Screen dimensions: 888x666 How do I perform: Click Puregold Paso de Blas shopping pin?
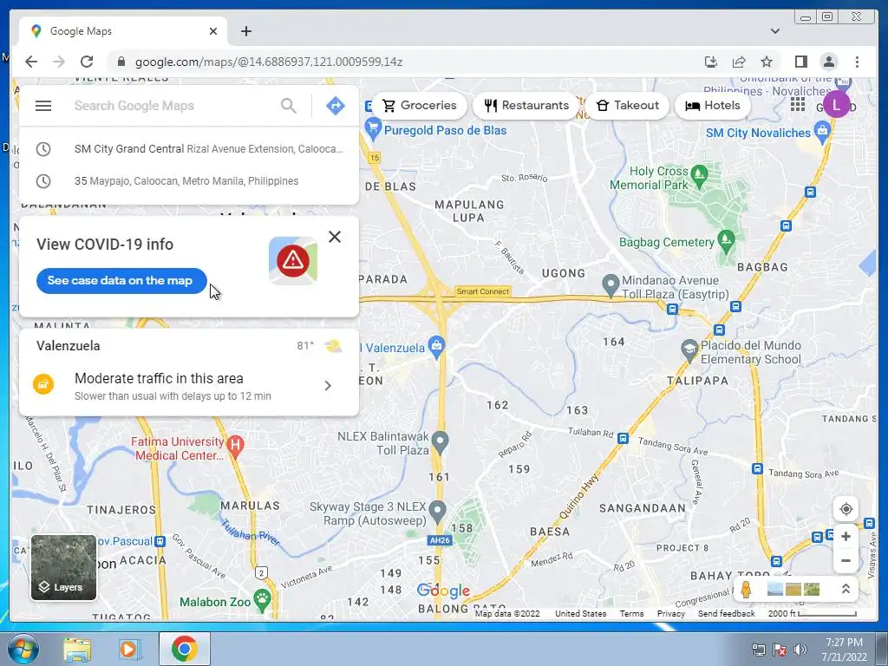coord(373,128)
